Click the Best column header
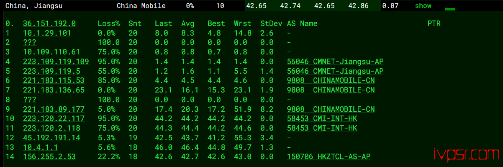The image size is (503, 167). (216, 23)
